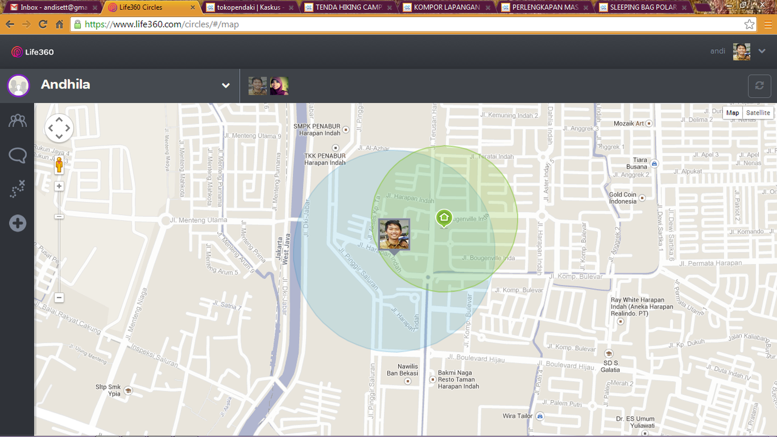Click the refresh map button

759,86
